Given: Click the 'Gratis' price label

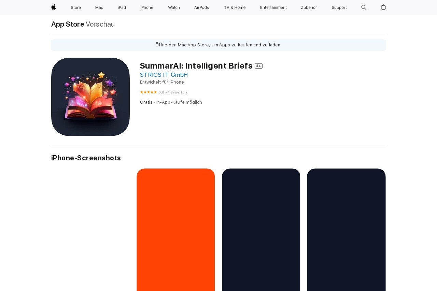Looking at the screenshot, I should pyautogui.click(x=146, y=102).
